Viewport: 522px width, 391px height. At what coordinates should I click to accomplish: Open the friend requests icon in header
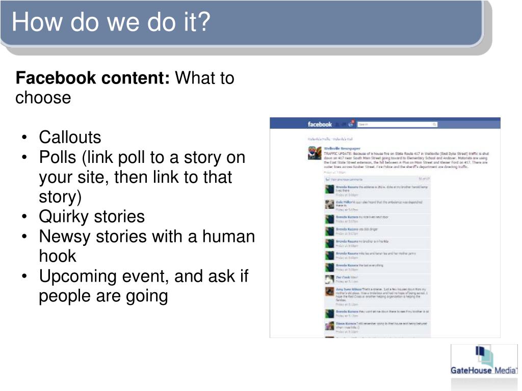tap(337, 125)
